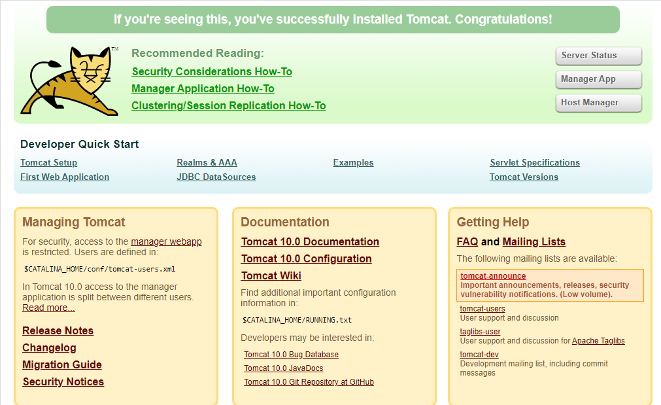Click the Recommended Reading heading
This screenshot has height=405, width=661.
[x=197, y=53]
